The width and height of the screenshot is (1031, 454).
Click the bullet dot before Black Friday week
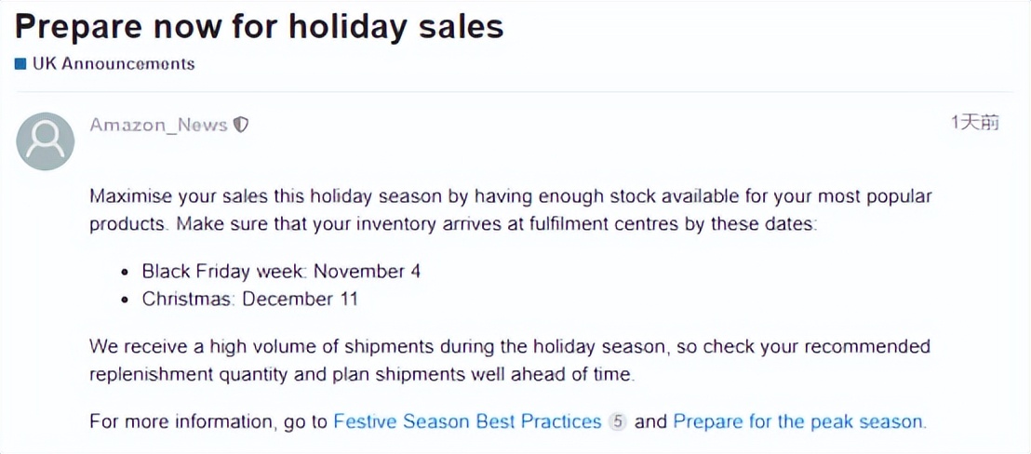pyautogui.click(x=126, y=274)
